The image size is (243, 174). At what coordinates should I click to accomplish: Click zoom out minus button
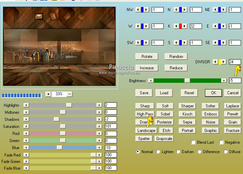pyautogui.click(x=70, y=94)
